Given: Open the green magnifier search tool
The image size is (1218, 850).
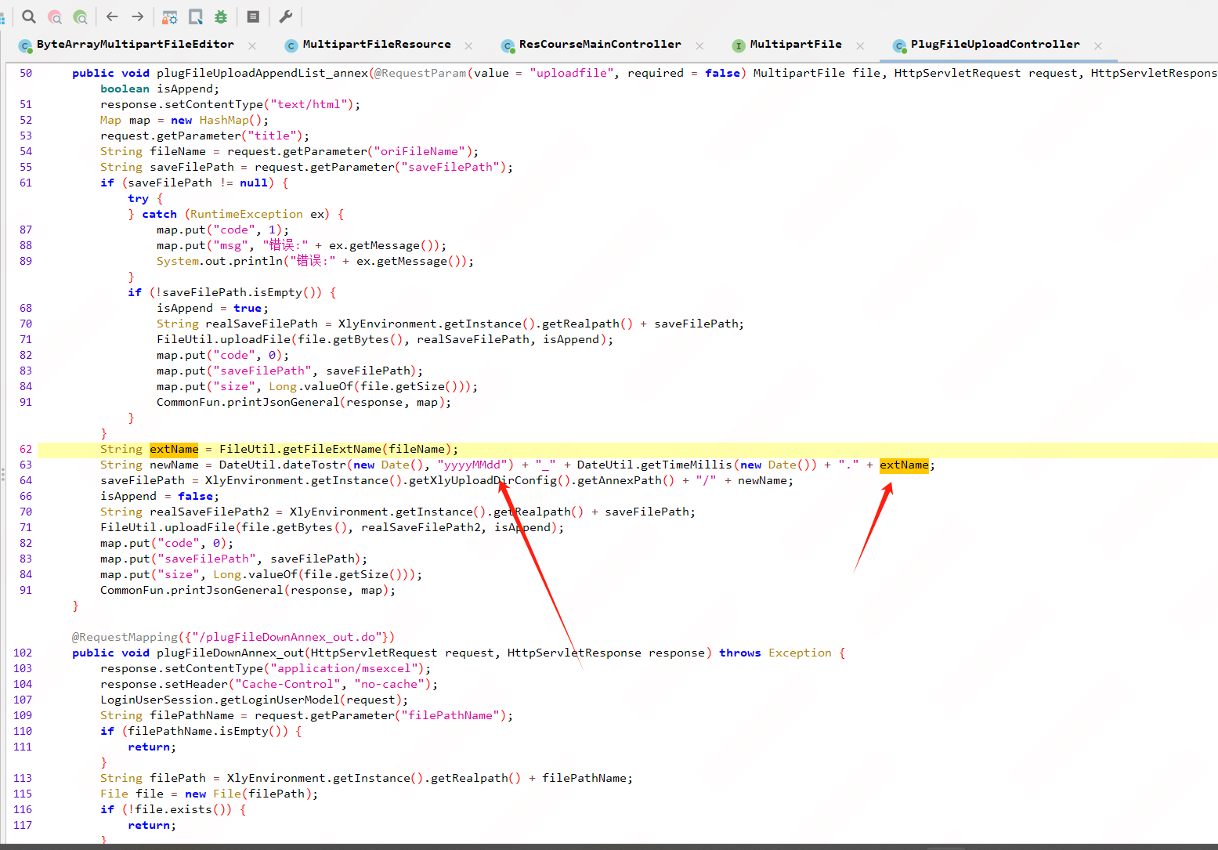Looking at the screenshot, I should (80, 16).
